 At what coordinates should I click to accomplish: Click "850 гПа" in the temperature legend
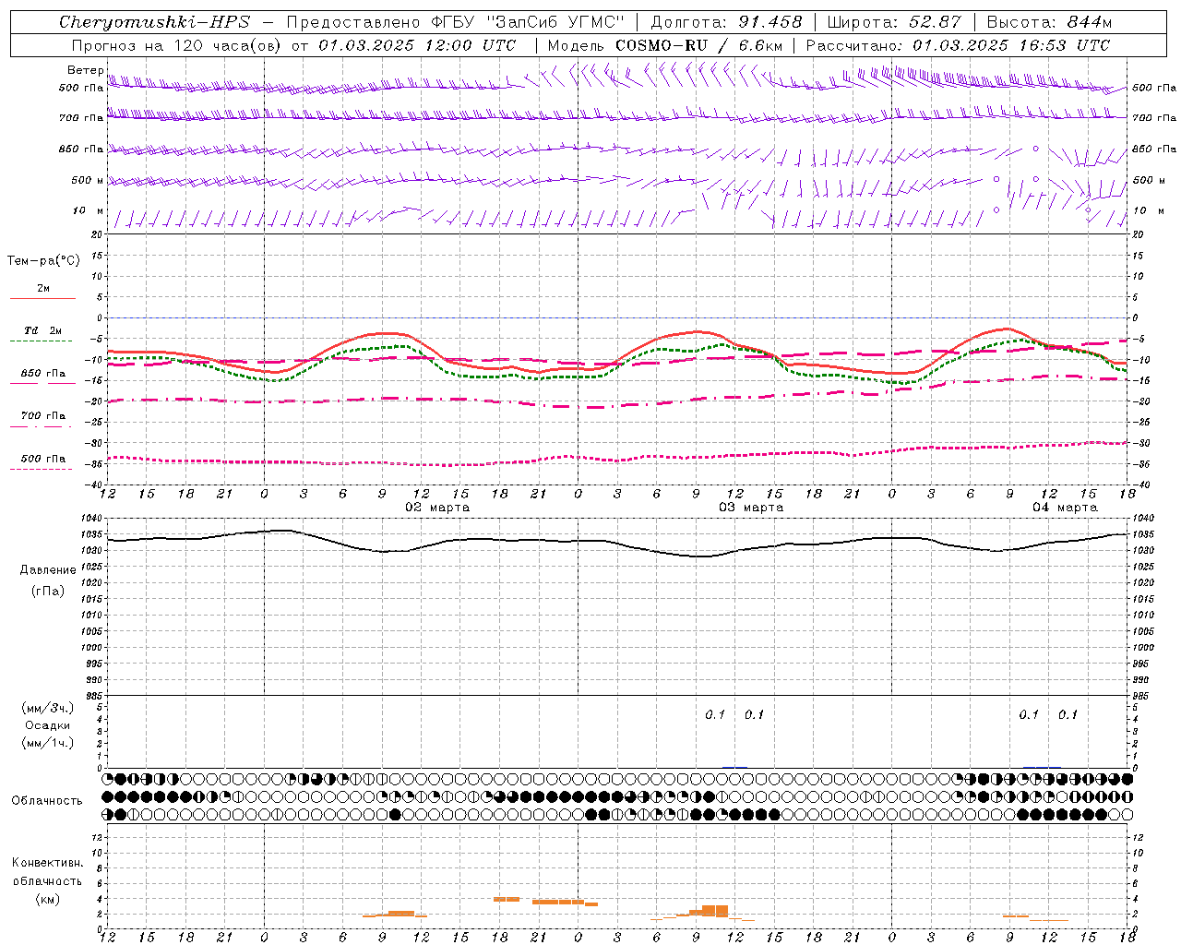pos(42,374)
